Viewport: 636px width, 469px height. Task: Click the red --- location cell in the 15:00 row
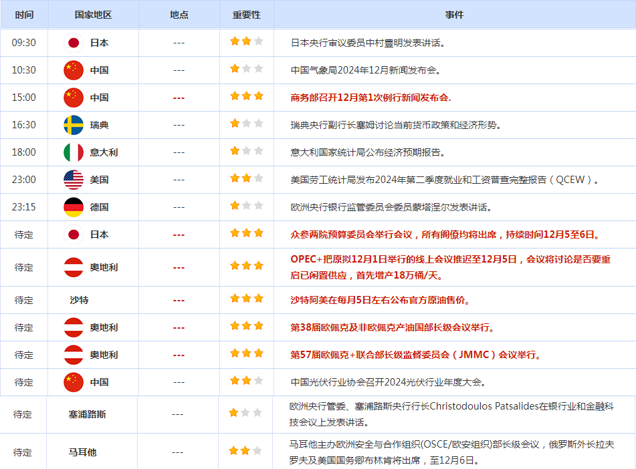179,98
